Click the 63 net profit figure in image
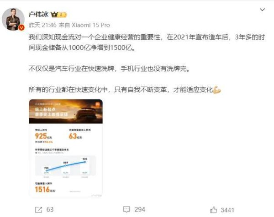Screen dimensions: 274x217 (x=73, y=136)
